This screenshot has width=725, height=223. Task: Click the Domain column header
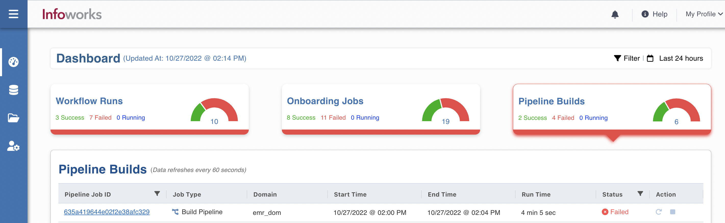point(265,194)
